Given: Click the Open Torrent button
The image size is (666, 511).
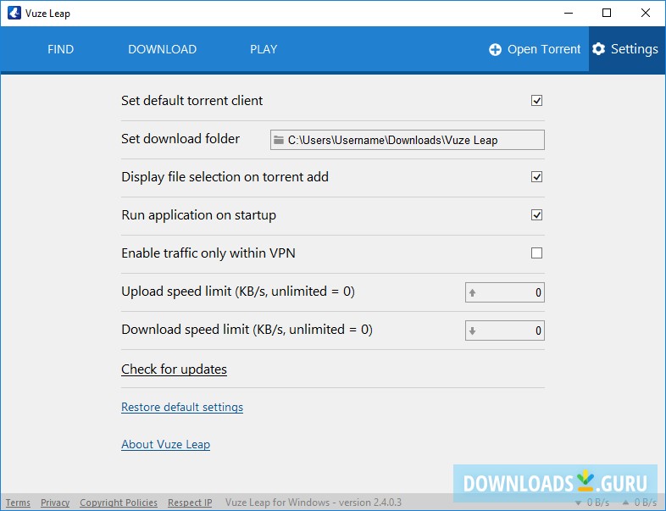Looking at the screenshot, I should [535, 49].
